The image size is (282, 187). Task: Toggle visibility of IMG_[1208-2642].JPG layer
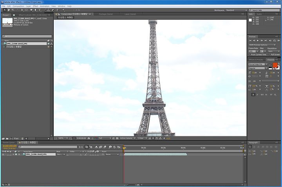(x=3, y=154)
